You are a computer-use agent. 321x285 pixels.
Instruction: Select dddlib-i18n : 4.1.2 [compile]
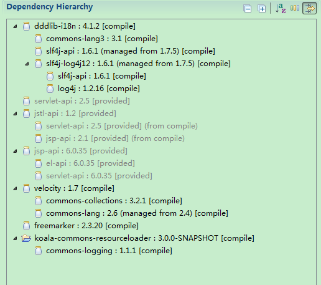tap(85, 26)
